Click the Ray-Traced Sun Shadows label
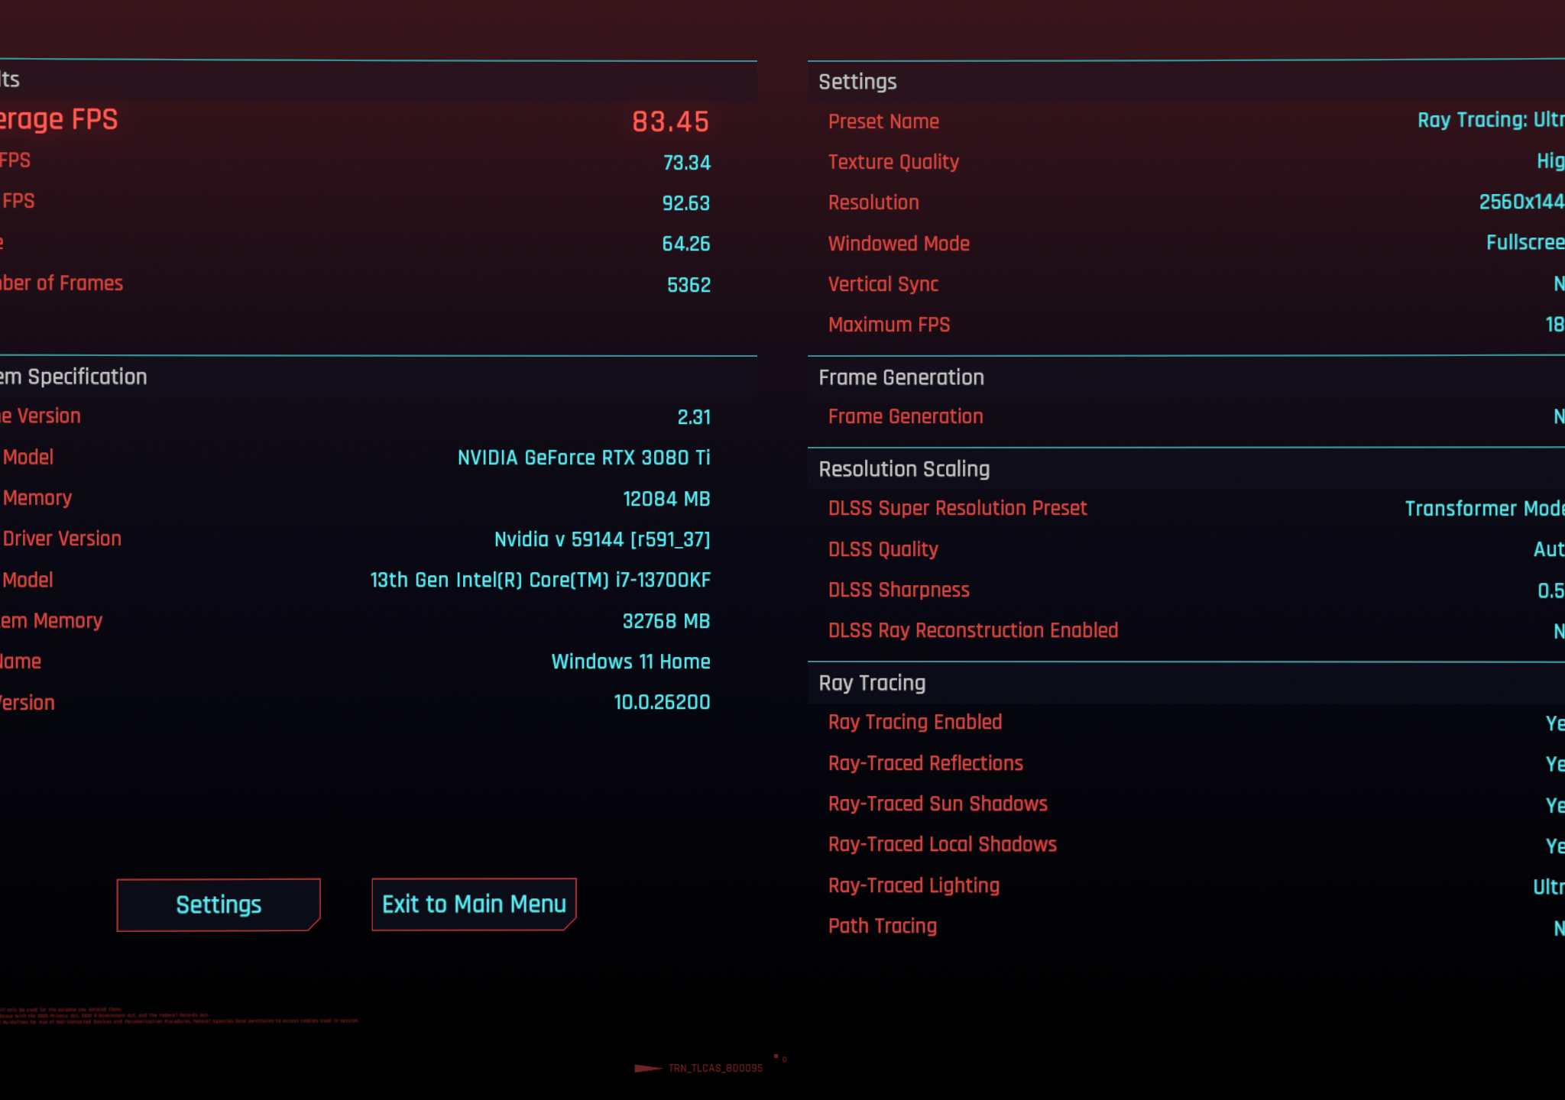 tap(938, 804)
